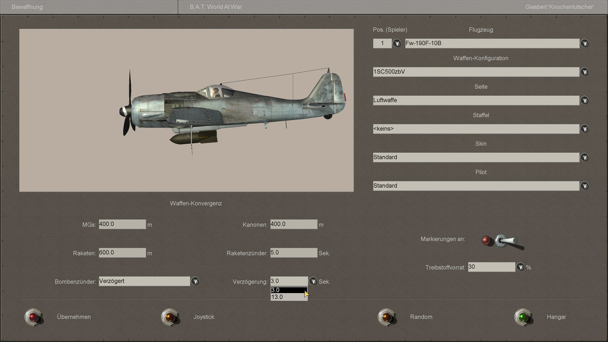The width and height of the screenshot is (608, 342).
Task: Click the Pilot Standard field
Action: click(x=476, y=186)
